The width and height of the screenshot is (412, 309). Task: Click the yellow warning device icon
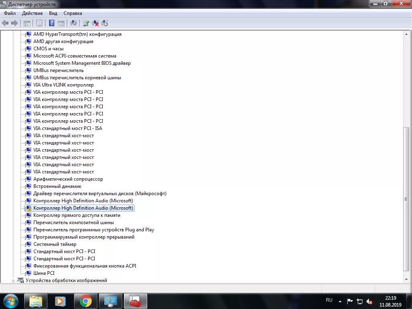click(28, 208)
